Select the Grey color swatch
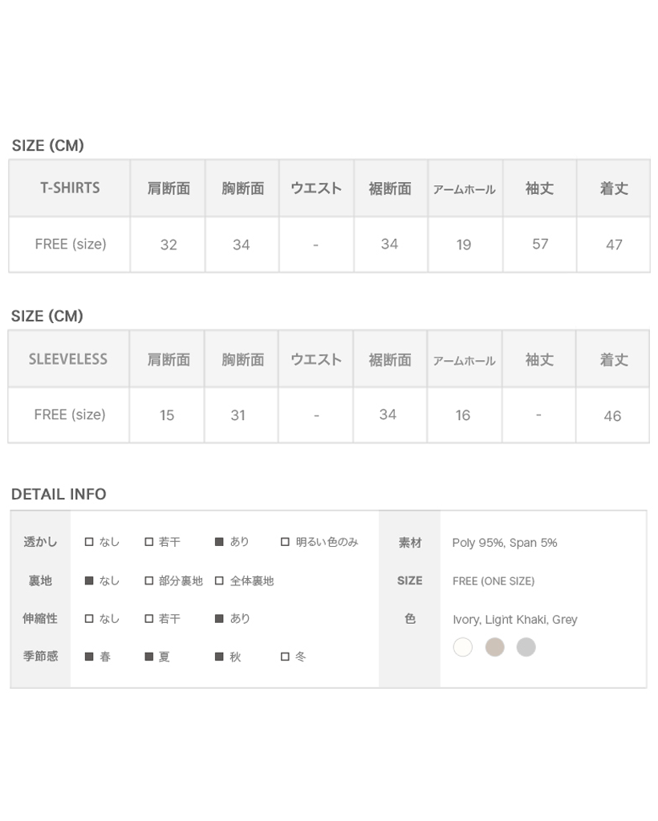 point(526,647)
